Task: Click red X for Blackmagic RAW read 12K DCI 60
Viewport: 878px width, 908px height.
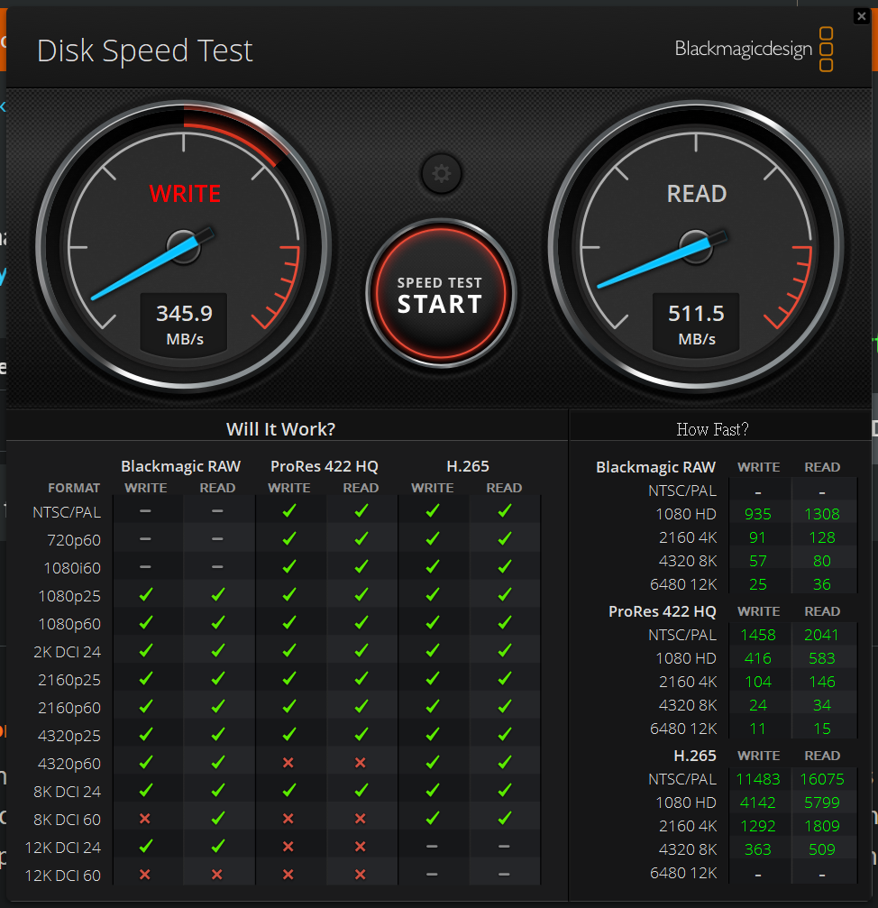Action: pyautogui.click(x=217, y=875)
